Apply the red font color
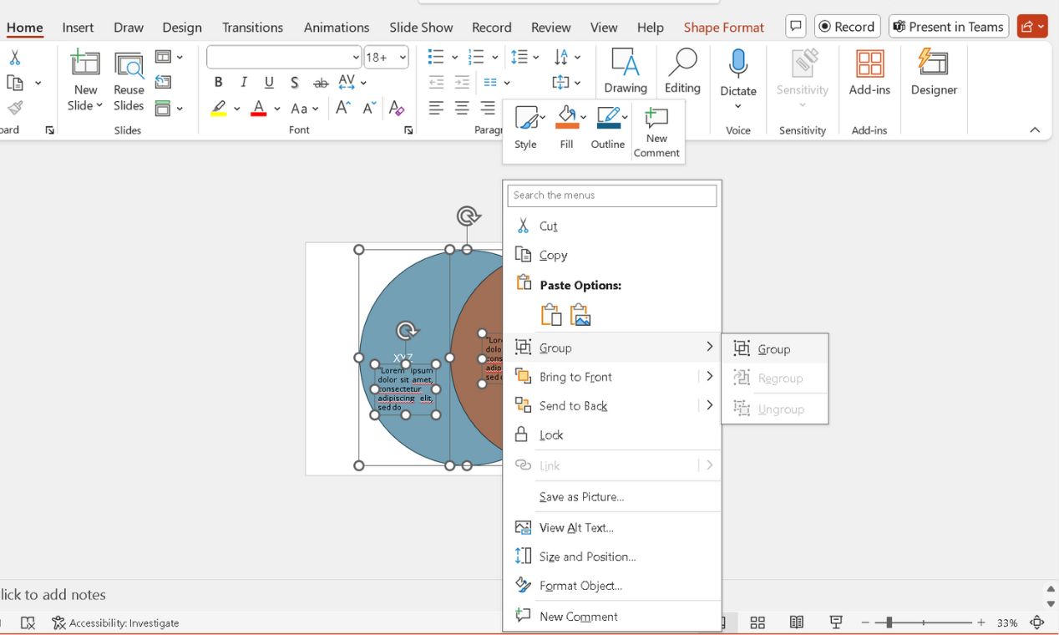Viewport: 1059px width, 635px height. click(259, 109)
